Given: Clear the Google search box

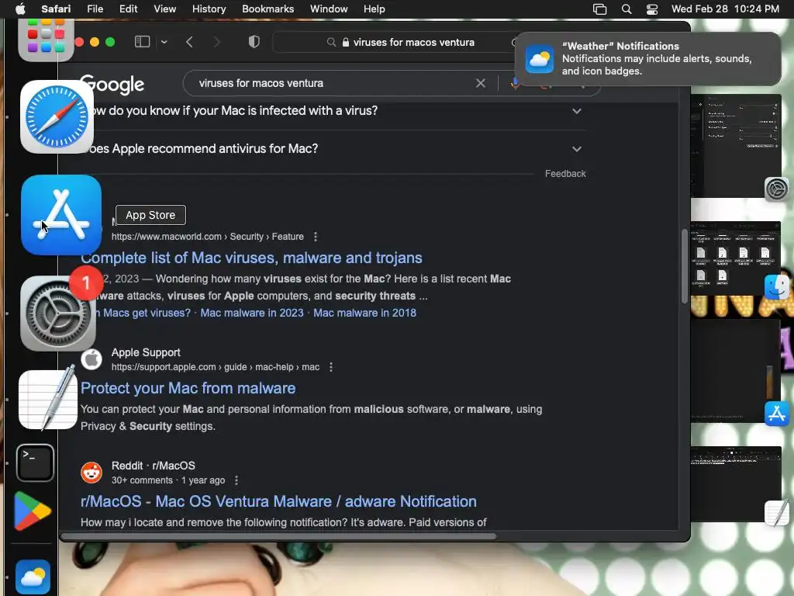Looking at the screenshot, I should point(481,83).
